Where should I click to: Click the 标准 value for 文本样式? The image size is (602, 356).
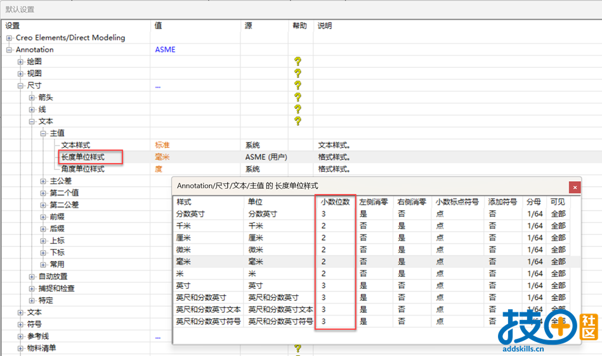(x=162, y=145)
